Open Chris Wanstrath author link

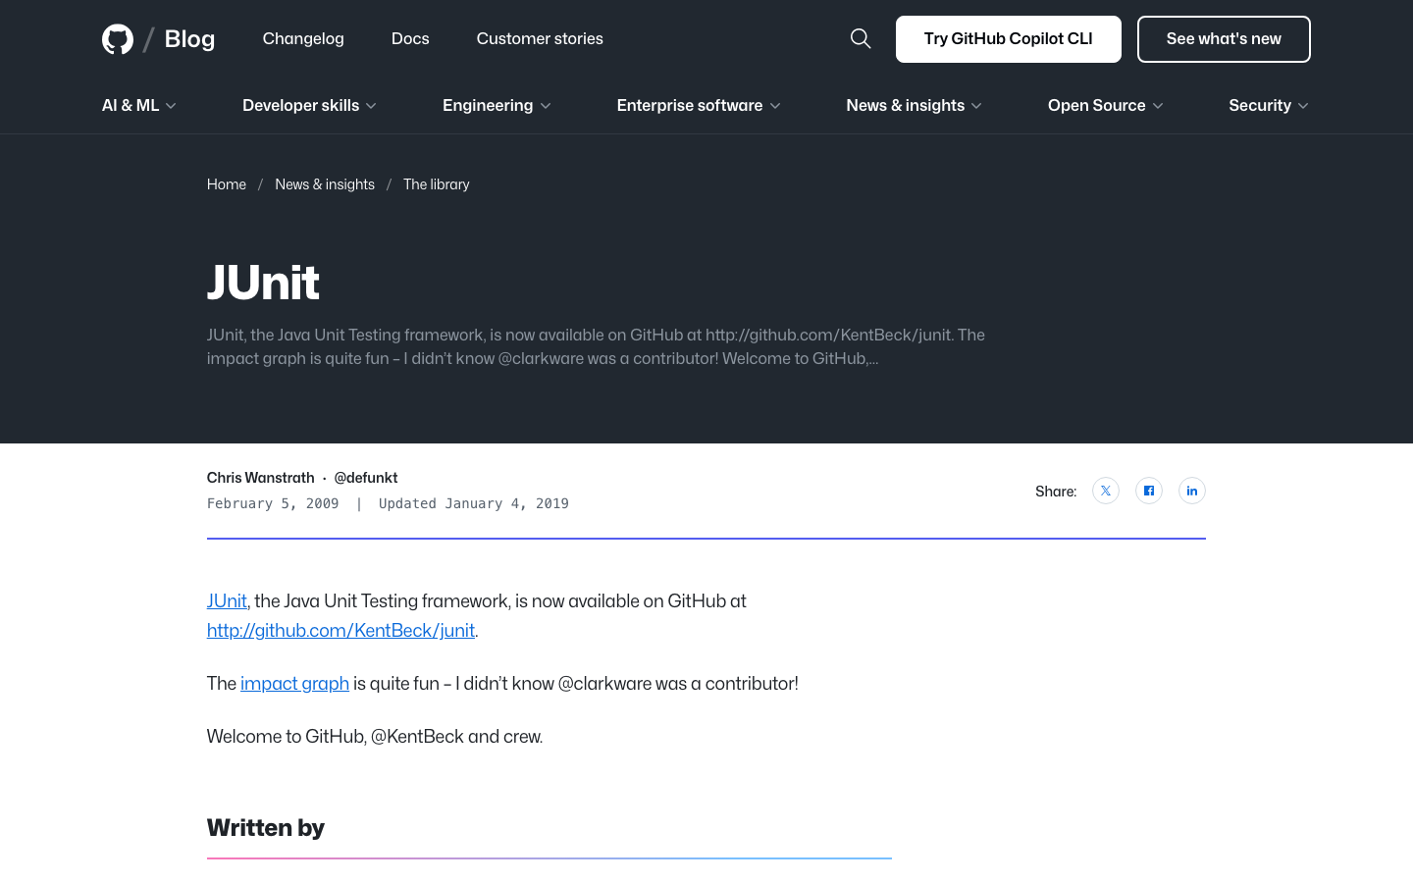[261, 478]
